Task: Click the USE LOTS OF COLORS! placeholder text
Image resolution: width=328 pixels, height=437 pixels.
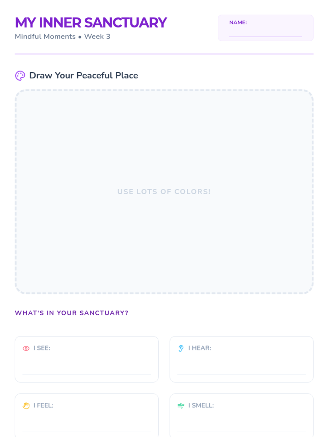Action: point(164,192)
